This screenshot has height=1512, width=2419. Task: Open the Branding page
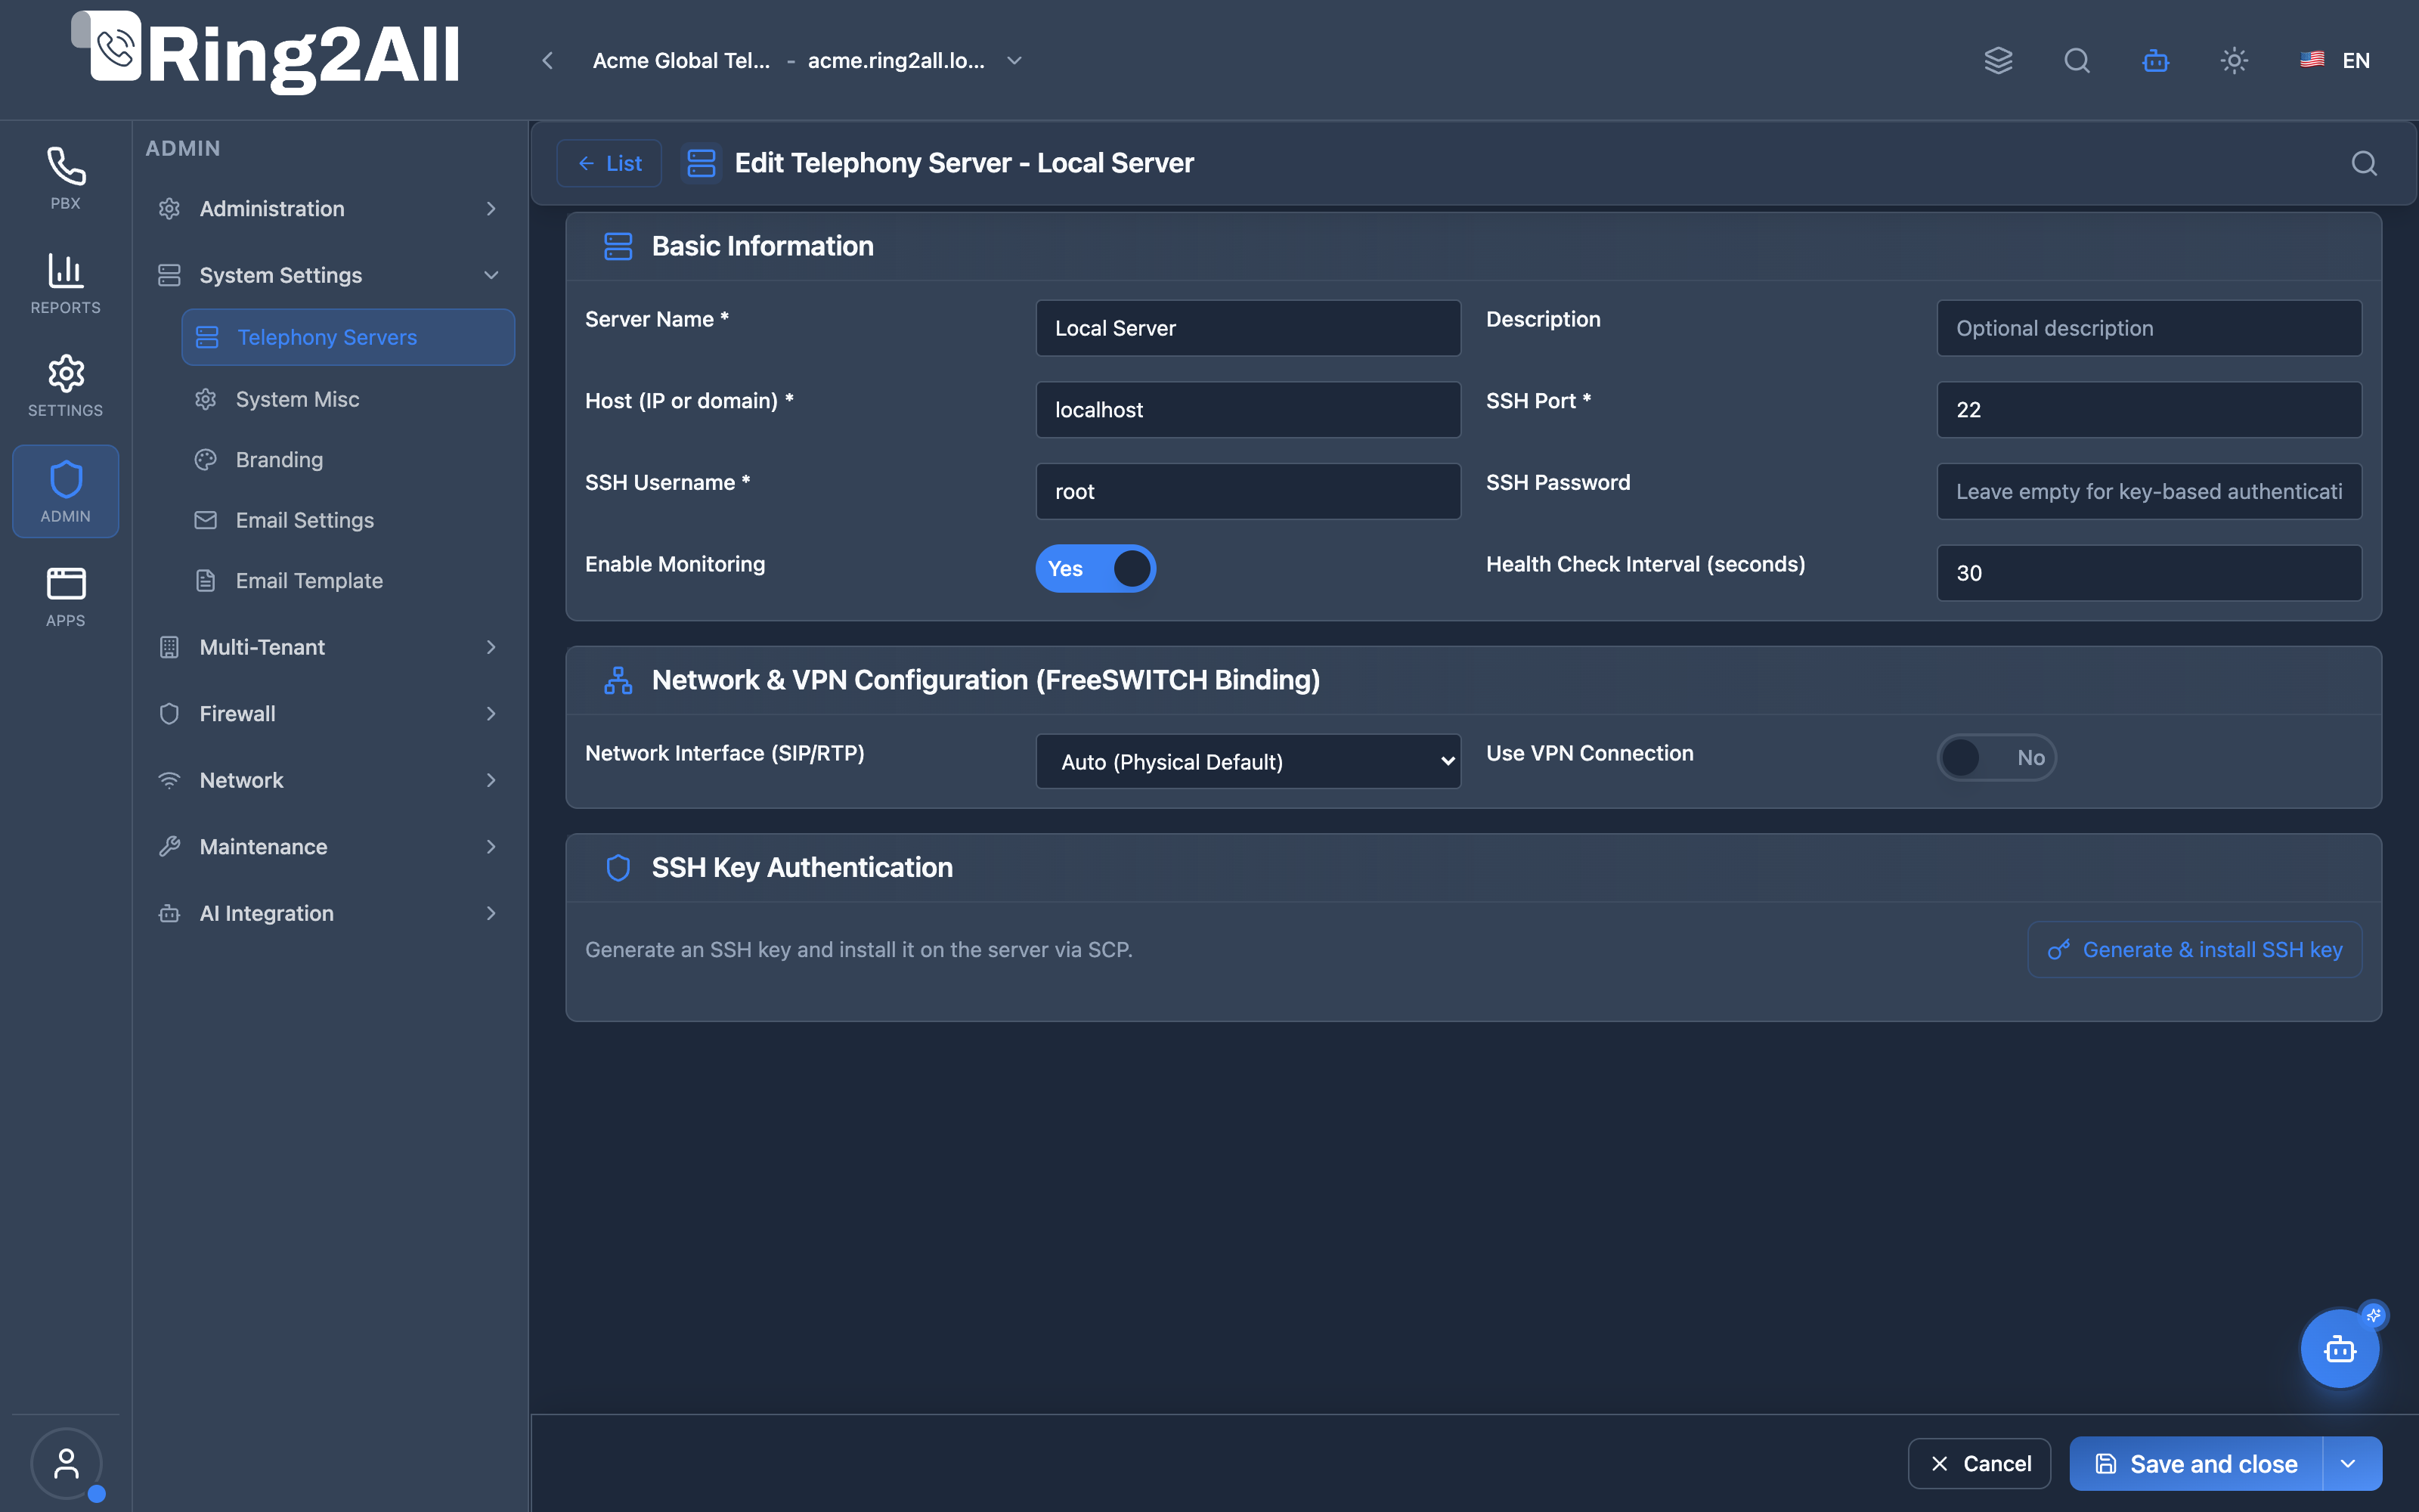348,460
